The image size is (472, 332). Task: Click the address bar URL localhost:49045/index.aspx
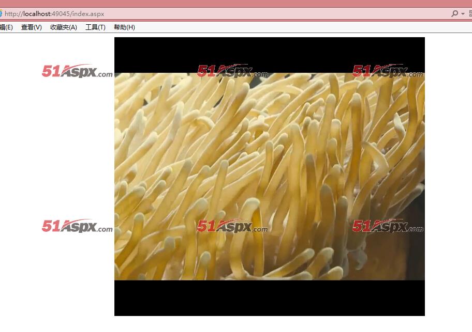54,14
